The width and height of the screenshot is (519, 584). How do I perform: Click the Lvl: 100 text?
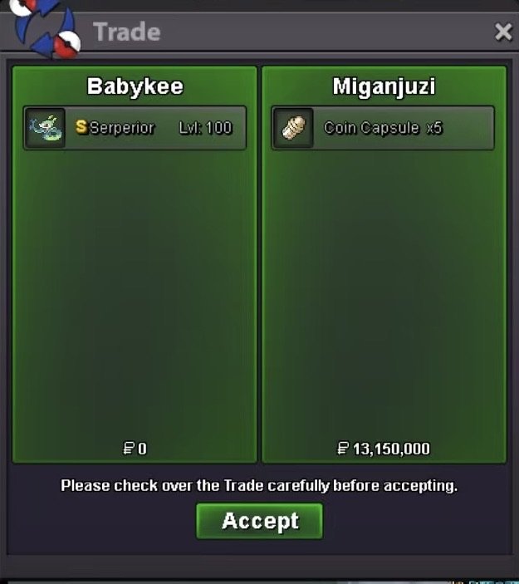pos(205,128)
